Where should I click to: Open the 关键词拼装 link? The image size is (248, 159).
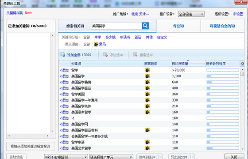15,13
